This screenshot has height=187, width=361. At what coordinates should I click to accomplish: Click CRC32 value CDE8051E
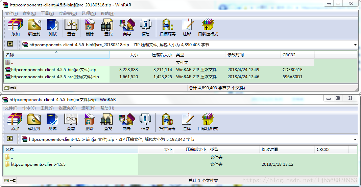(292, 70)
